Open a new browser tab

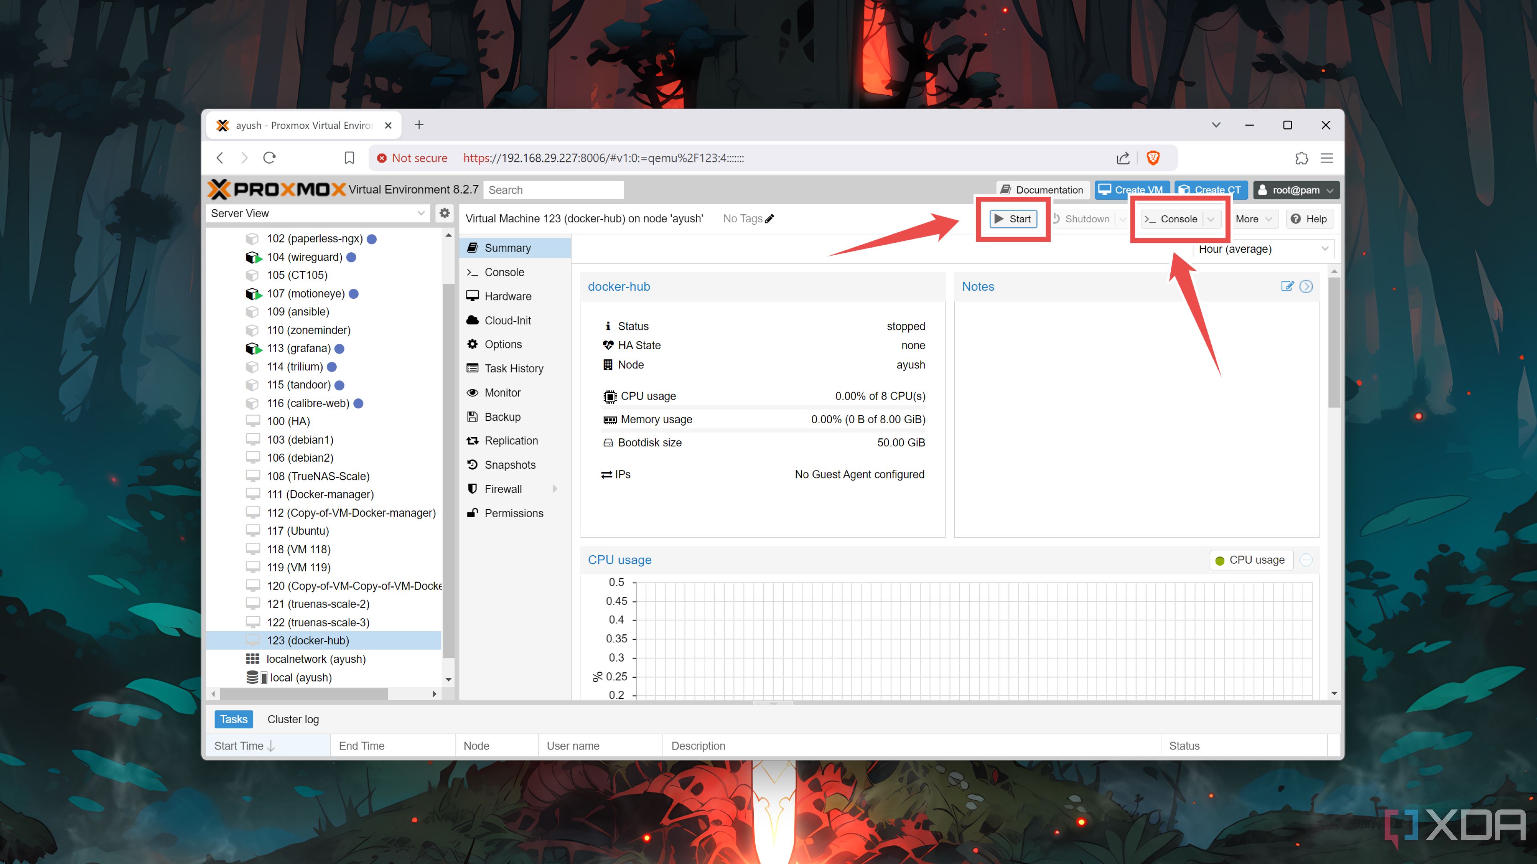pyautogui.click(x=419, y=125)
